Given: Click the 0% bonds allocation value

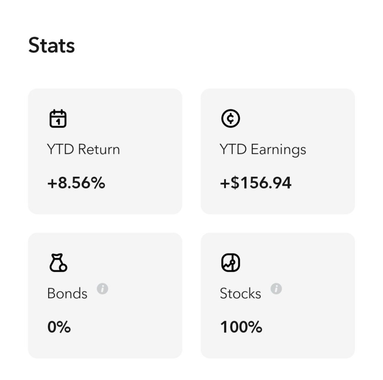Looking at the screenshot, I should (59, 327).
